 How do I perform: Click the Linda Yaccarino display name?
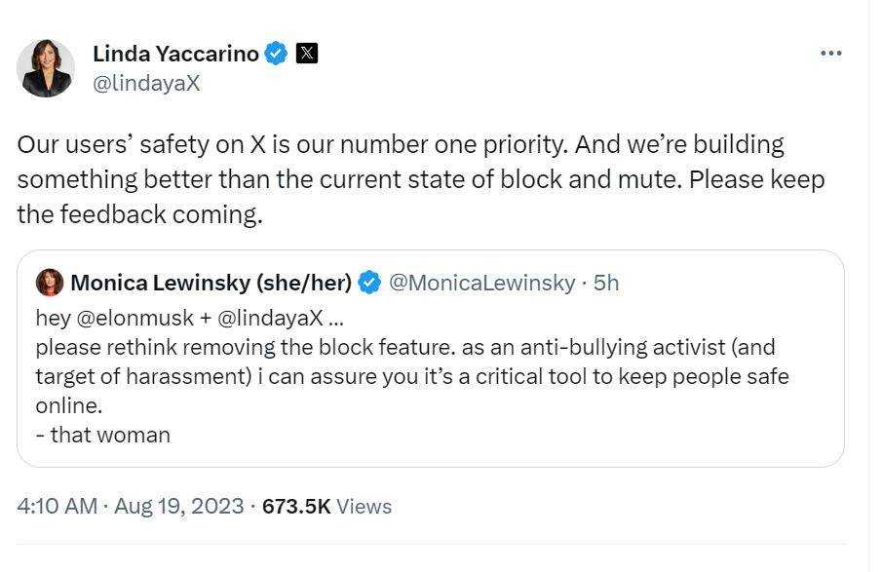point(175,54)
